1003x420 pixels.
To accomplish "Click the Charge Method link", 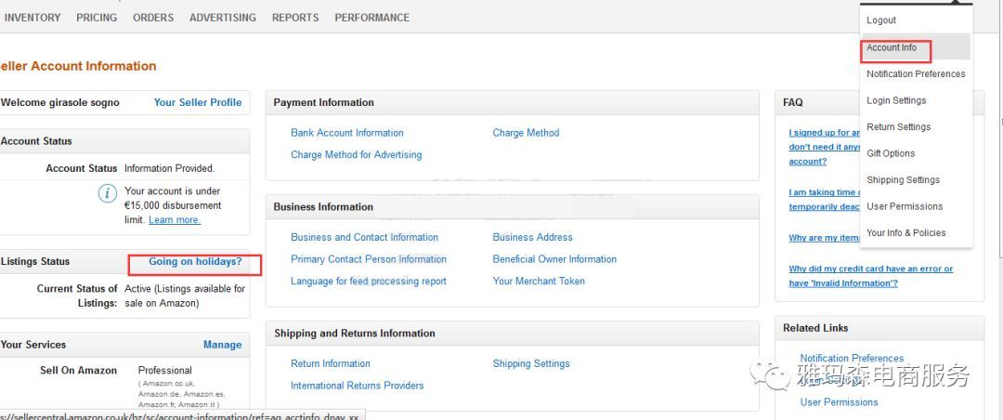I will click(526, 133).
